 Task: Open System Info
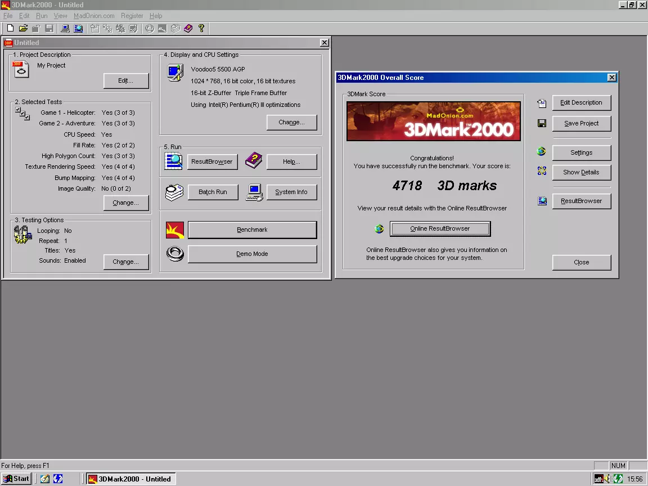[292, 192]
